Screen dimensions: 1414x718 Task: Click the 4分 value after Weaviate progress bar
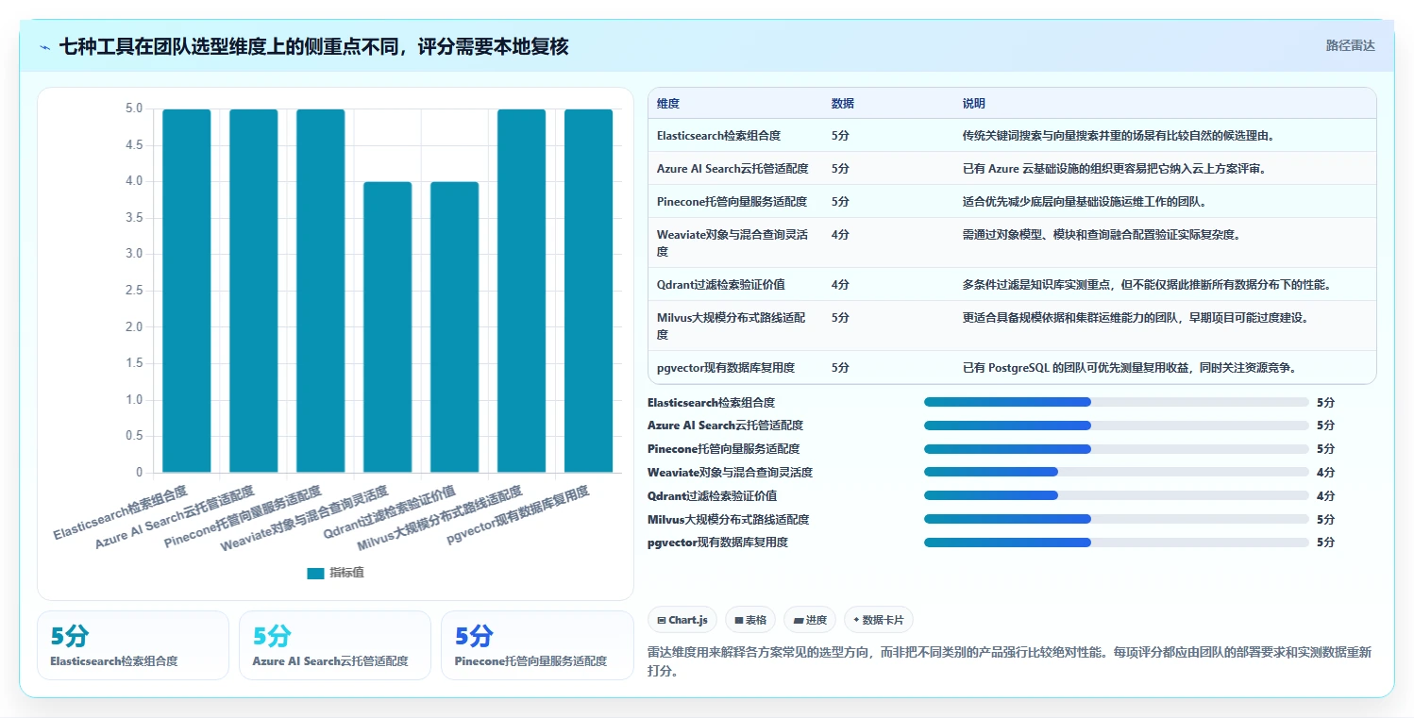tap(1325, 472)
